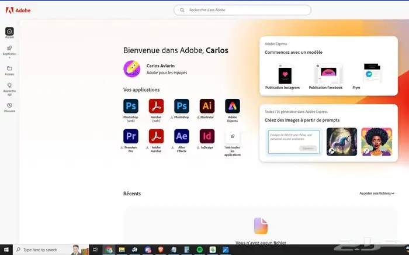Screen dimensions: 409x255
Task: Launch Photoshop (web) app icon
Action: (x=131, y=106)
